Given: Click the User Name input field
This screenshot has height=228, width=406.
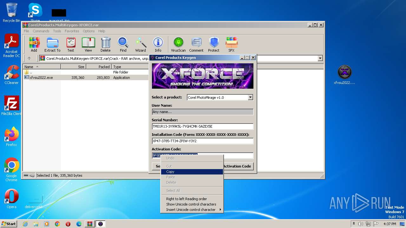Looking at the screenshot, I should (203, 112).
